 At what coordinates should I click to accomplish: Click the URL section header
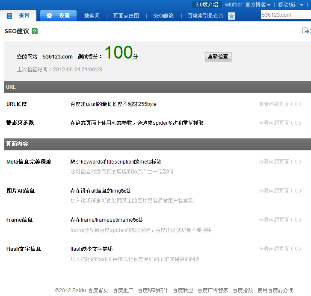pos(158,87)
